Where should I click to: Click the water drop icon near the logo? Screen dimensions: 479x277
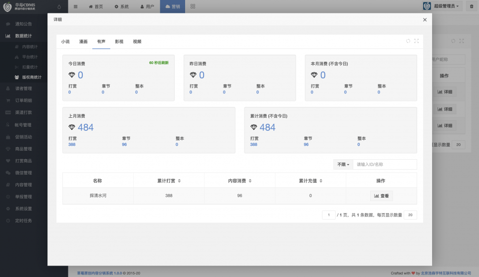click(59, 6)
